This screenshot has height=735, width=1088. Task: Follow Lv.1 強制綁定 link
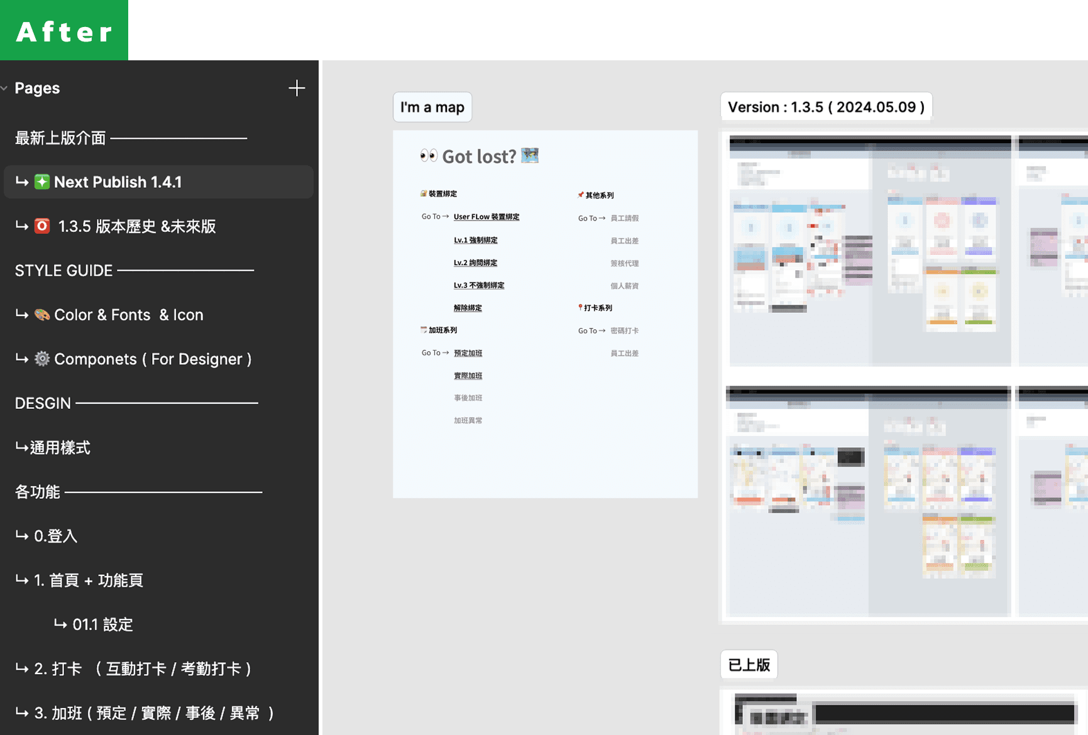[x=476, y=240]
